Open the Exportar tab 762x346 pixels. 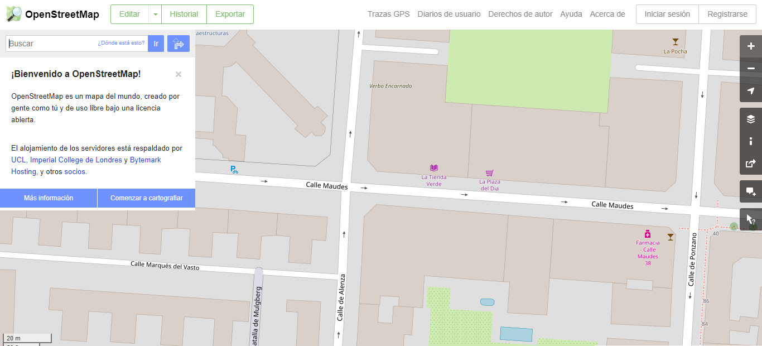click(x=230, y=15)
